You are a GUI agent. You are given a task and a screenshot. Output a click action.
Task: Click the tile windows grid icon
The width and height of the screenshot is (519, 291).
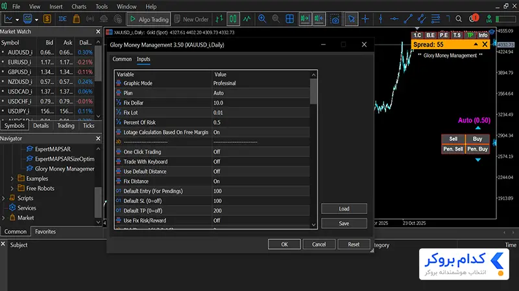[x=289, y=19]
